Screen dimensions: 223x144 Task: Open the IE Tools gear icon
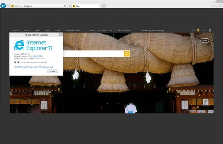(220, 6)
